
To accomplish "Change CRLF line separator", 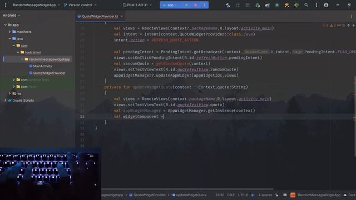I will [x=231, y=195].
